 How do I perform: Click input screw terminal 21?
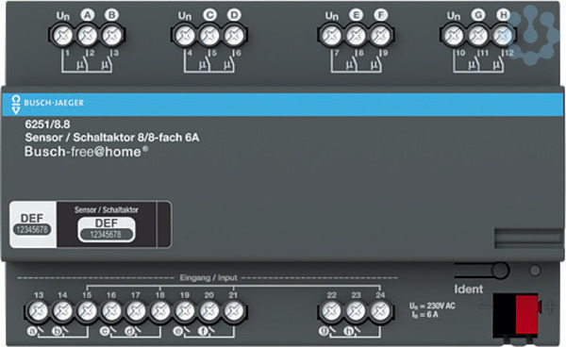[x=234, y=311]
